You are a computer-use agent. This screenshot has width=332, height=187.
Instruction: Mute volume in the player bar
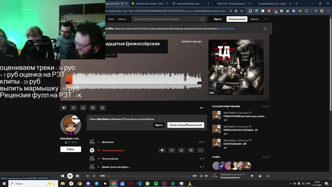click(x=206, y=176)
